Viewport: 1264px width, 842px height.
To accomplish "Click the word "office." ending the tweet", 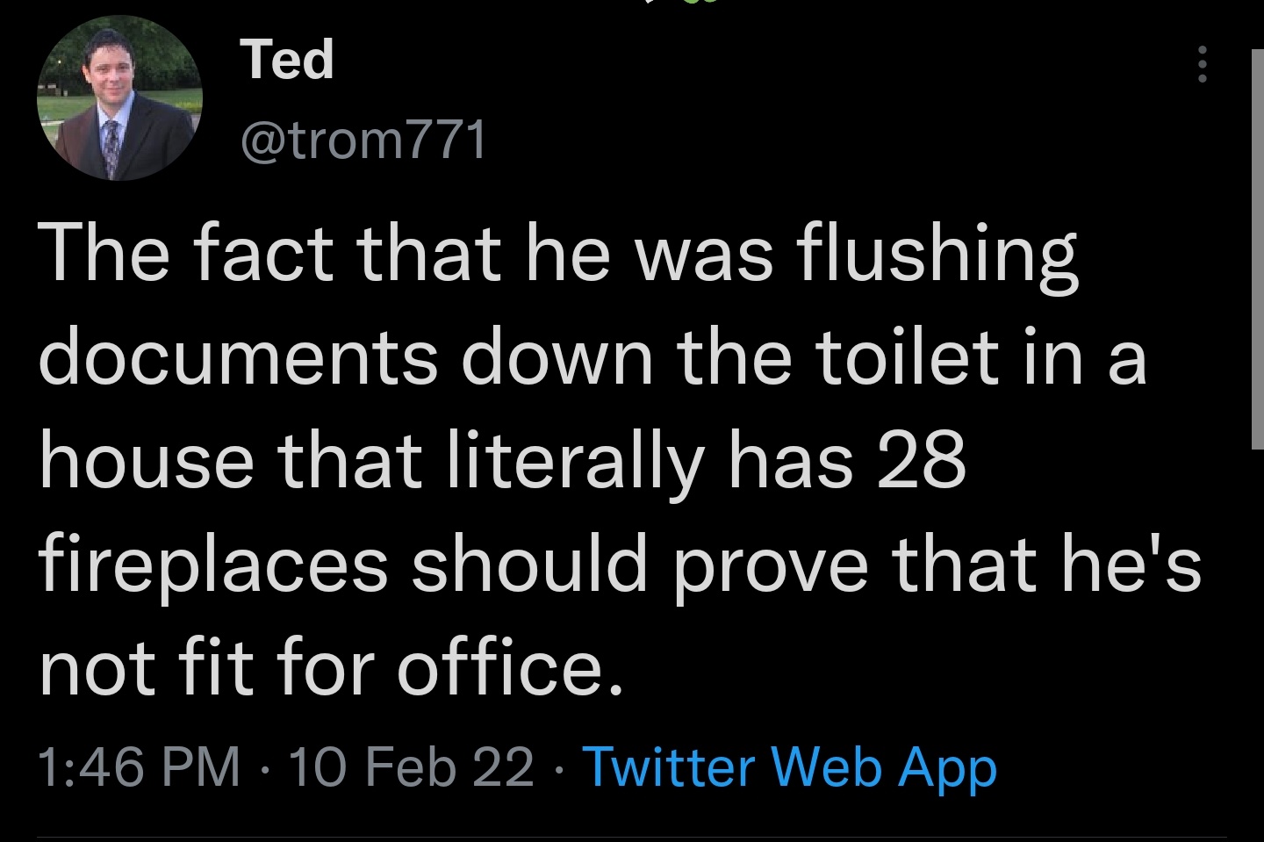I will pos(509,667).
